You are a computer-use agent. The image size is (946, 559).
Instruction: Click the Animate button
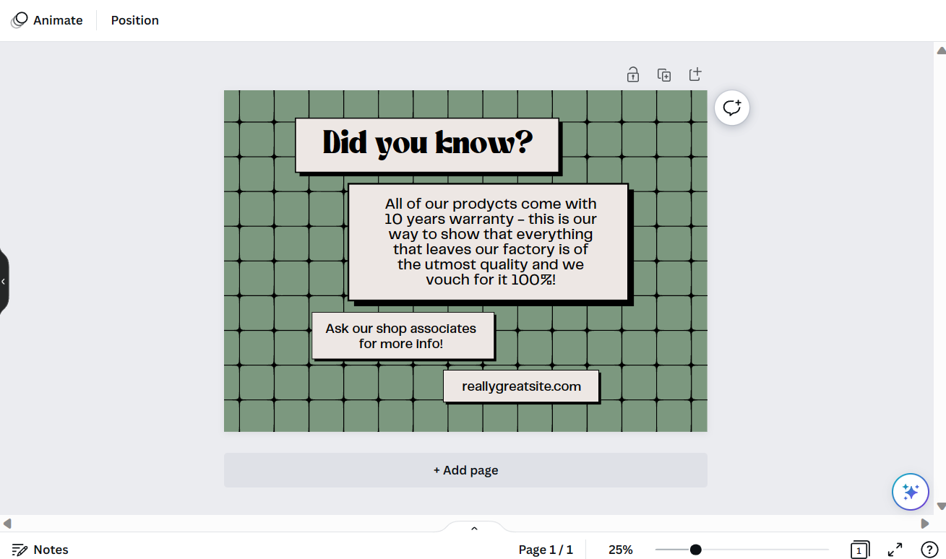tap(47, 20)
